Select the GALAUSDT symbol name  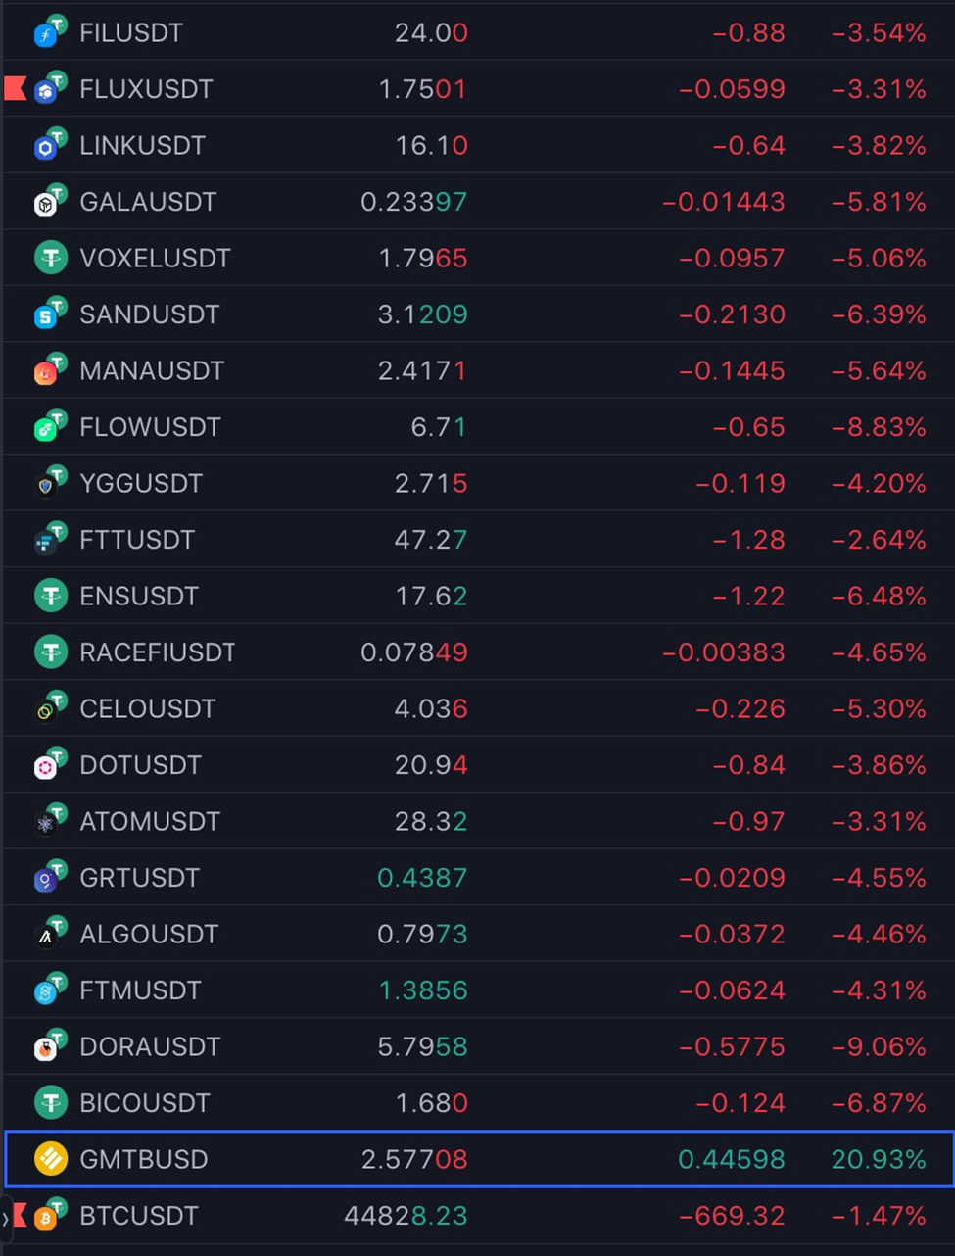click(x=148, y=202)
